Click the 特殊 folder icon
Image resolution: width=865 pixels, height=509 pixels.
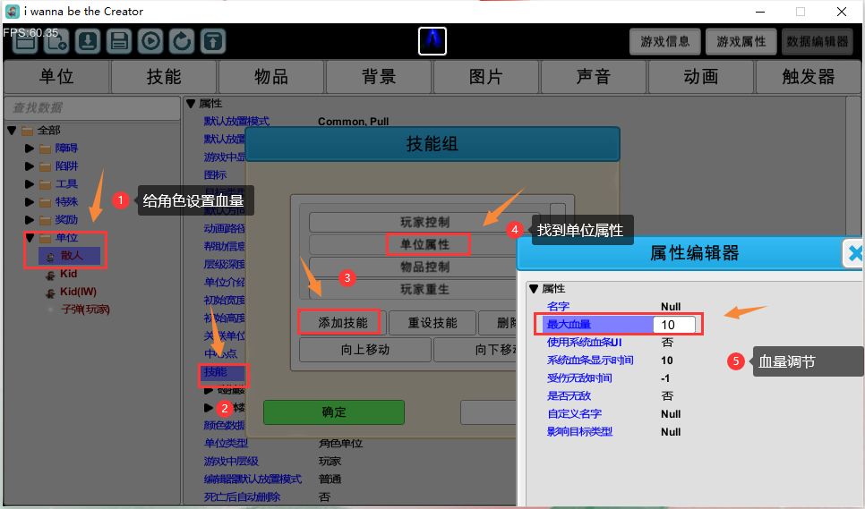[46, 202]
